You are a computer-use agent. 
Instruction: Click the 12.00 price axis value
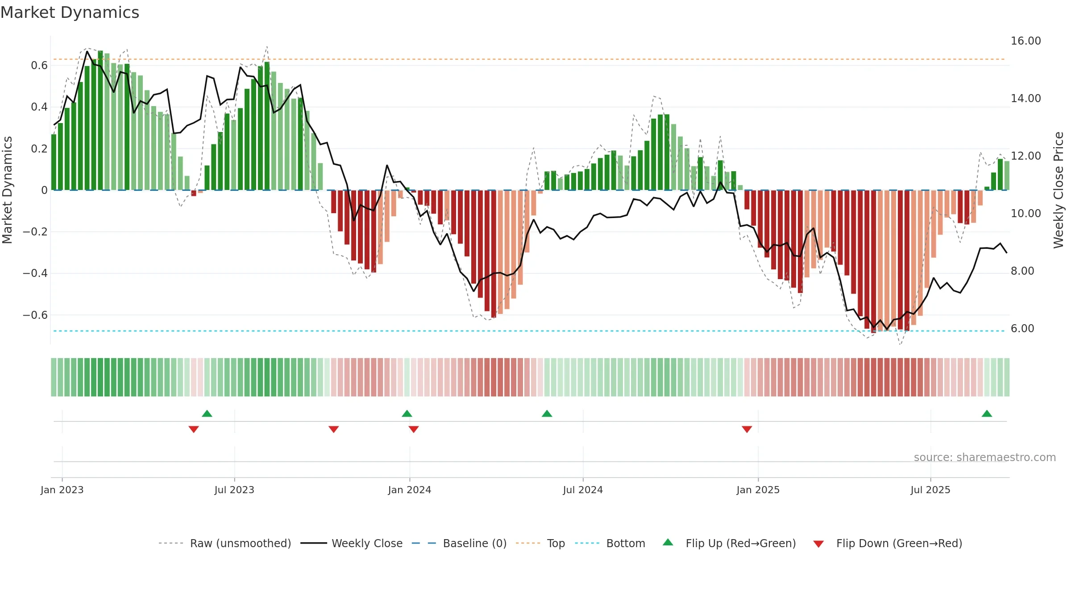1026,156
